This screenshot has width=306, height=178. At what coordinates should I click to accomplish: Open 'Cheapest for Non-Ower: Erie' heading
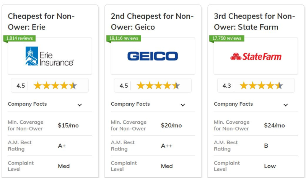(x=41, y=21)
